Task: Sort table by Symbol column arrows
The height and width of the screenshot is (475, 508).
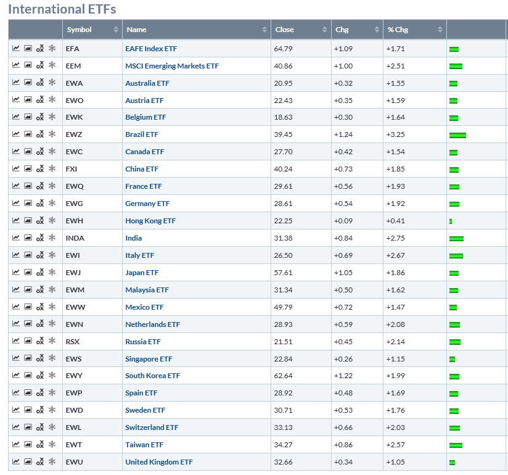Action: tap(116, 30)
